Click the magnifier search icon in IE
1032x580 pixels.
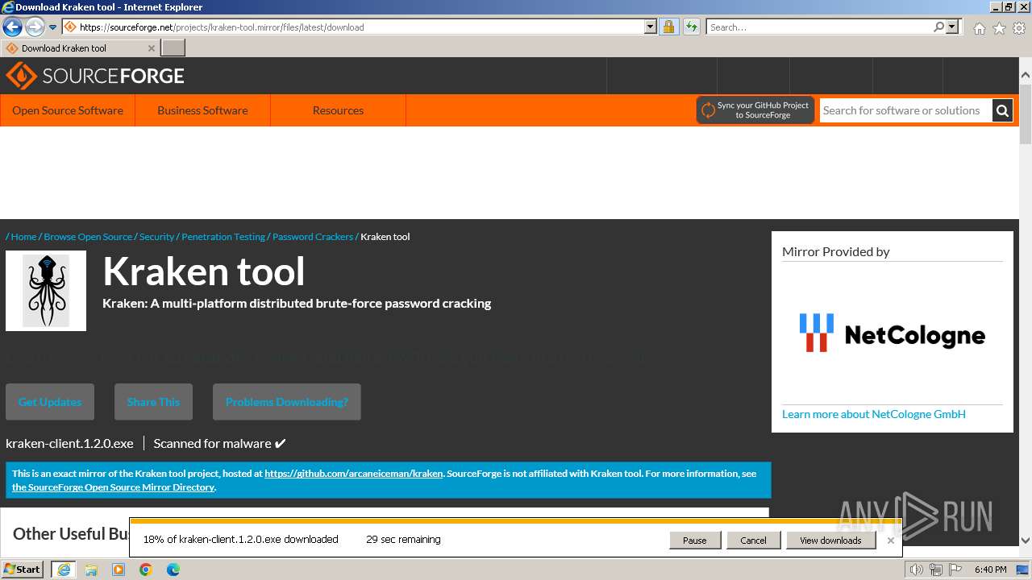coord(938,27)
